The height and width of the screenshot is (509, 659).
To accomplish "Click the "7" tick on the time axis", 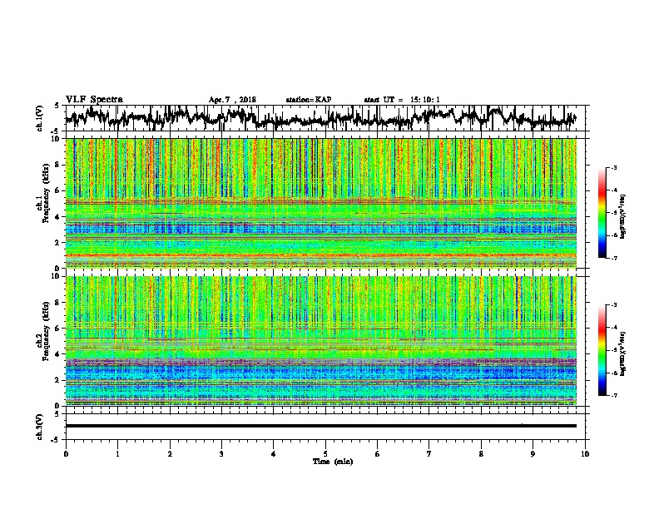I will (x=429, y=454).
